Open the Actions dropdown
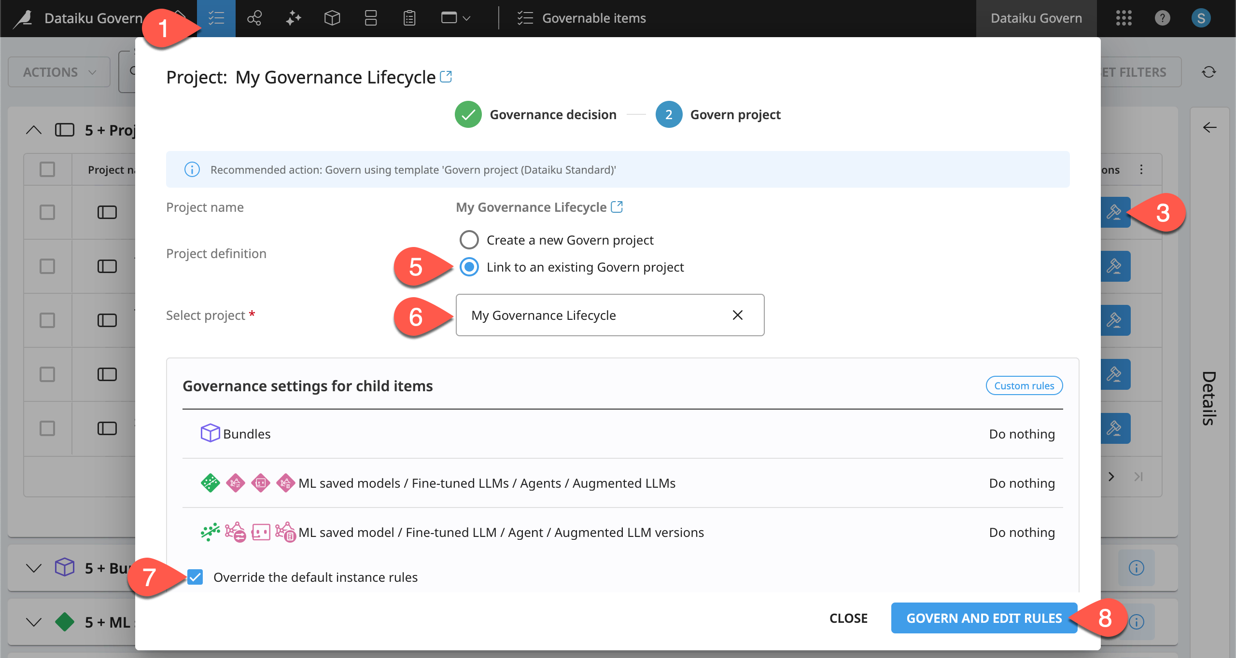1236x658 pixels. click(x=58, y=72)
